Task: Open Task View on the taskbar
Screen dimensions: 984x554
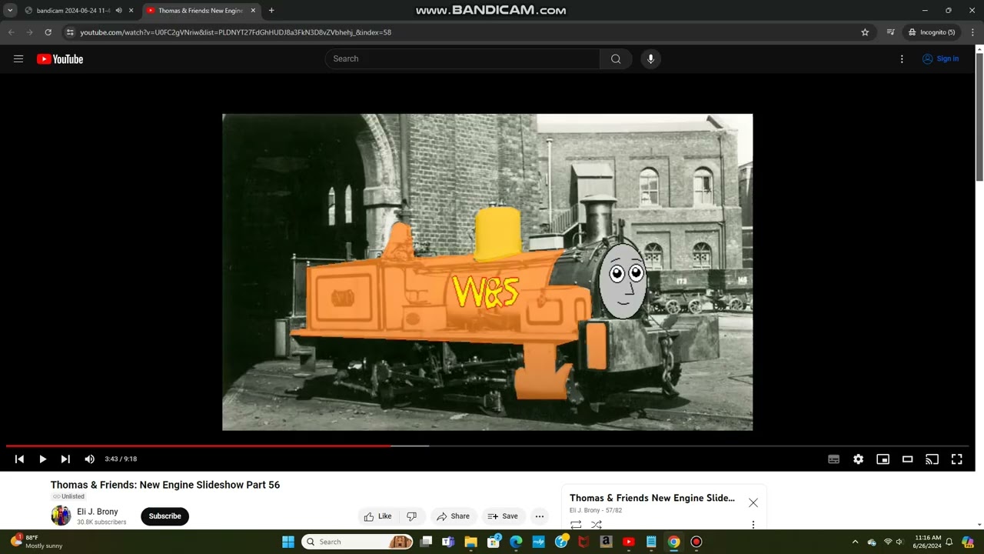Action: point(426,542)
